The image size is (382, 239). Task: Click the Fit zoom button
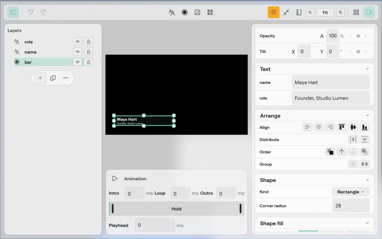(x=325, y=12)
